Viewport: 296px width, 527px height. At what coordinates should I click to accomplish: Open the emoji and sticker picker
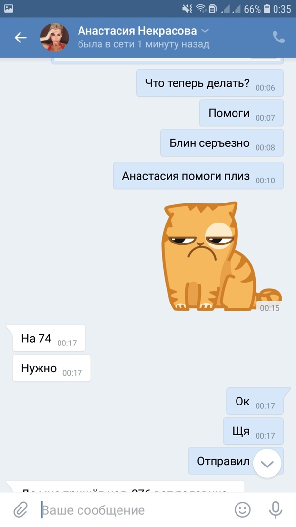pos(242,509)
